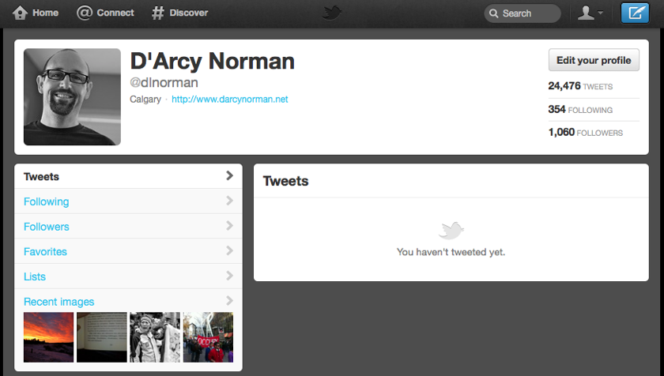Viewport: 664px width, 376px height.
Task: Click the Twitter bird logo in top bar
Action: 331,13
